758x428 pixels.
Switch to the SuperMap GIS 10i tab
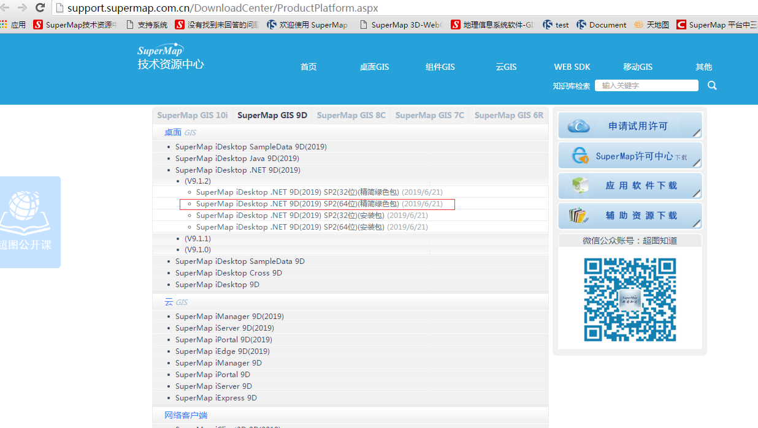[193, 115]
